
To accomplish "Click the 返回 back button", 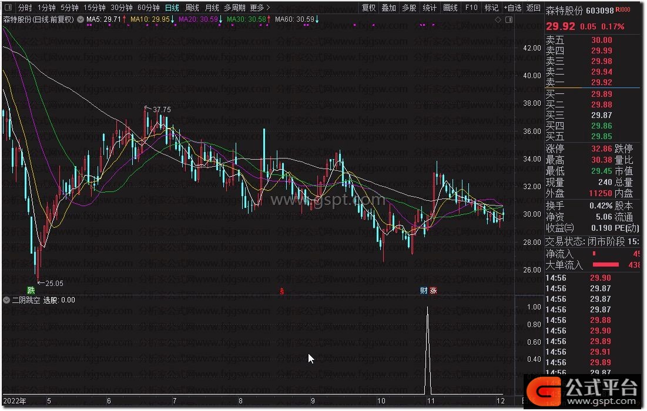I will pyautogui.click(x=534, y=8).
